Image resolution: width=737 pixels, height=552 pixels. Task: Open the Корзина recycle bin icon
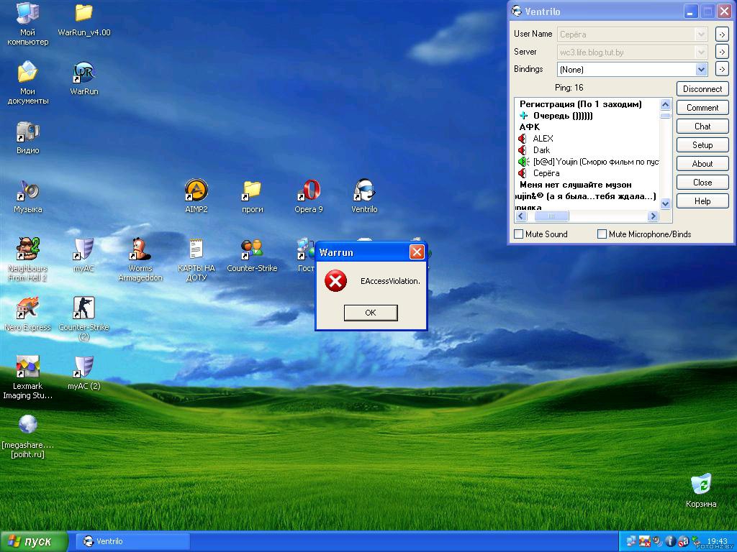pos(701,484)
